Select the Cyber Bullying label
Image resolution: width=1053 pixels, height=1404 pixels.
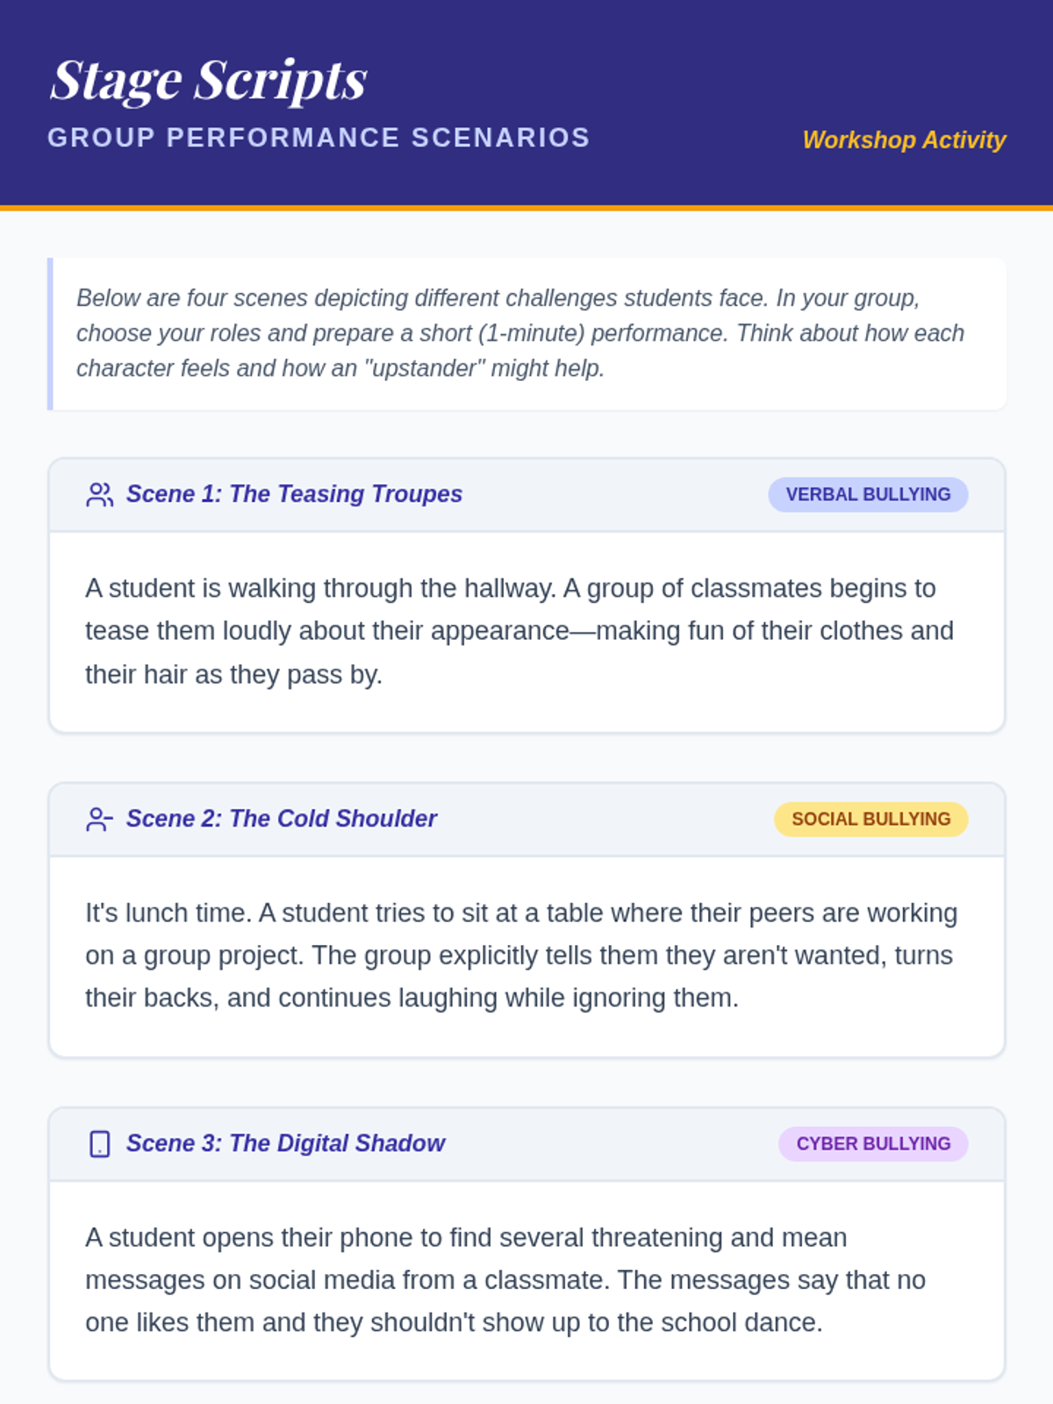coord(873,1144)
